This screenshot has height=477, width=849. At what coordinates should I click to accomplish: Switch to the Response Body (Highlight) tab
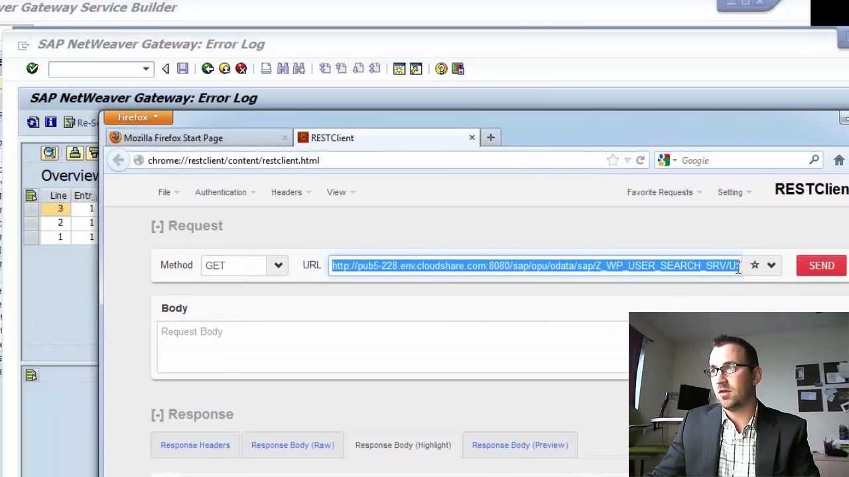[x=403, y=445]
